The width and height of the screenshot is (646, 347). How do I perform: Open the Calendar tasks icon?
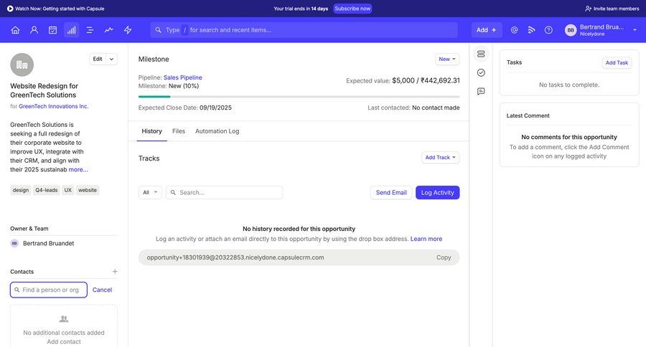click(x=52, y=30)
